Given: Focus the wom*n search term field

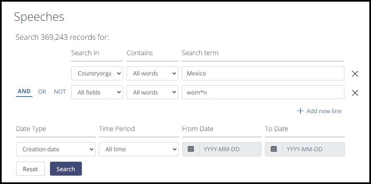Looking at the screenshot, I should point(263,92).
